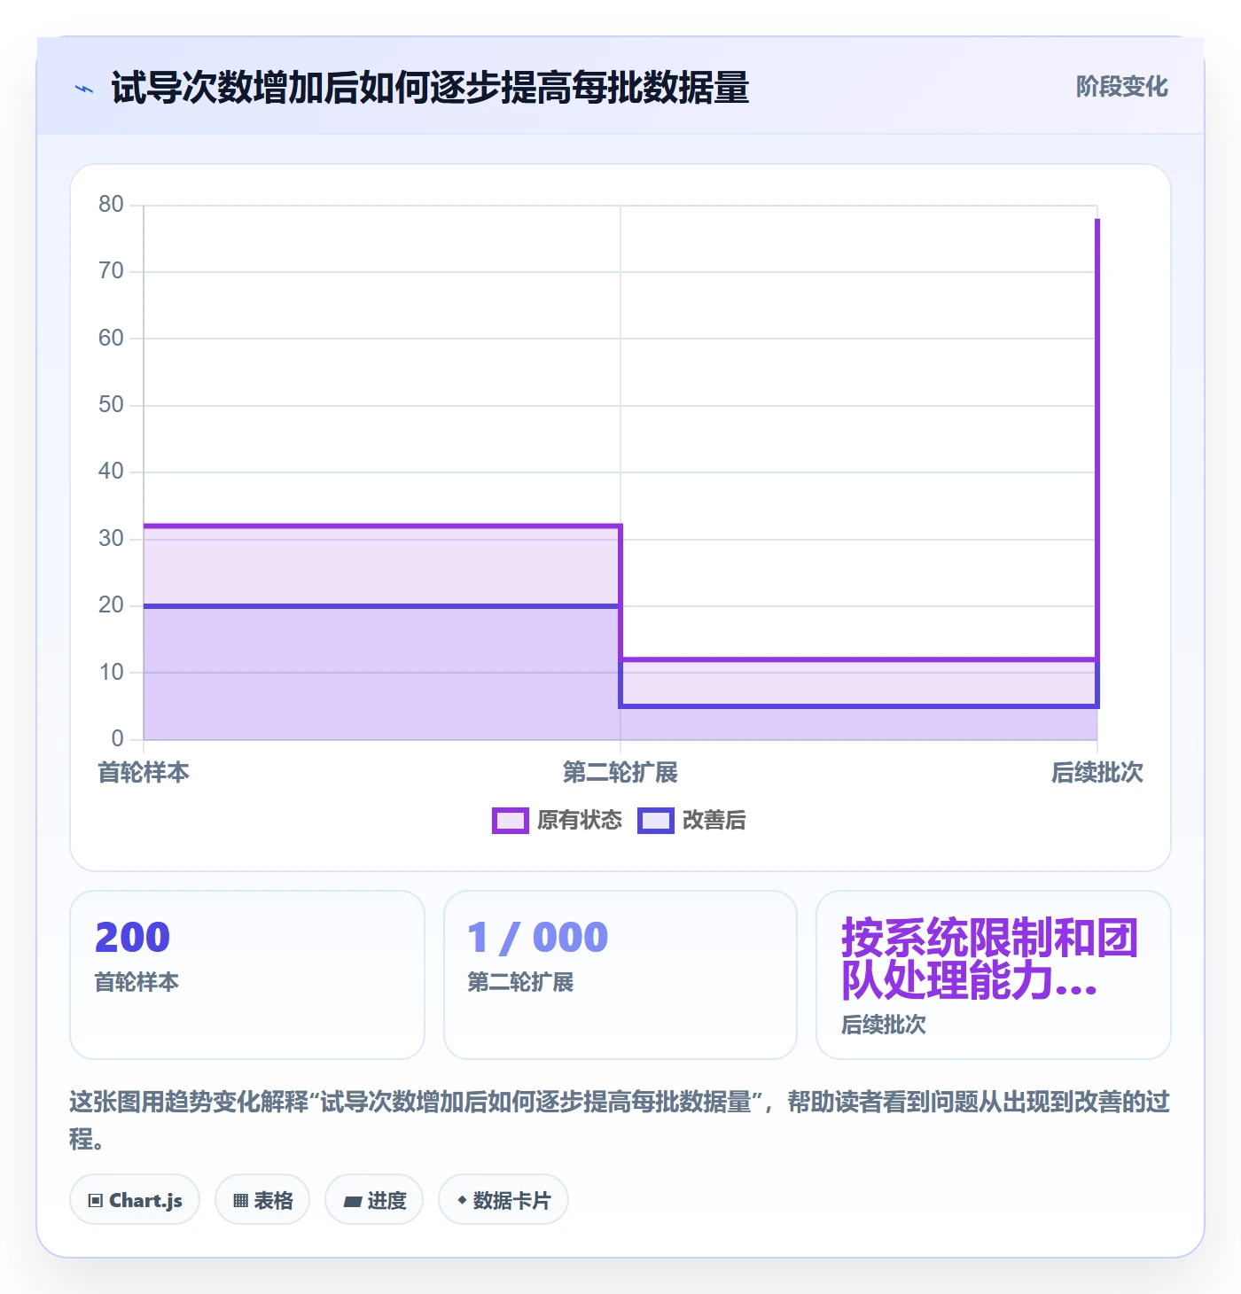The image size is (1241, 1294).
Task: Click the chart title 试导次数增加后如何逐步提高每批数据量
Action: coord(430,88)
